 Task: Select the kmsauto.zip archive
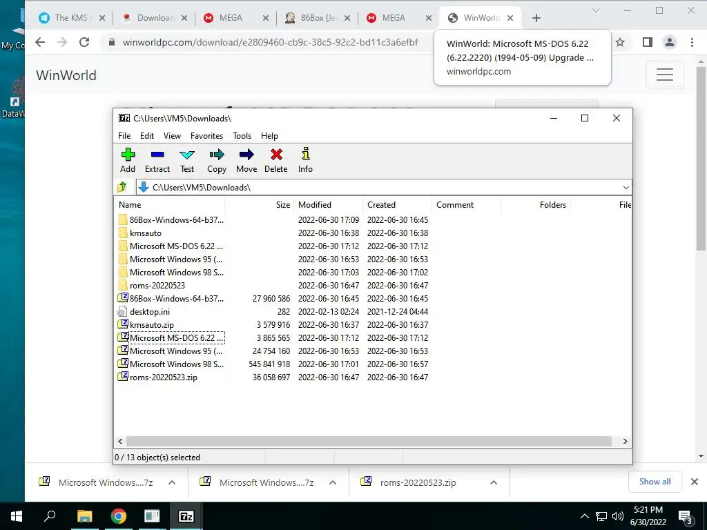coord(151,324)
